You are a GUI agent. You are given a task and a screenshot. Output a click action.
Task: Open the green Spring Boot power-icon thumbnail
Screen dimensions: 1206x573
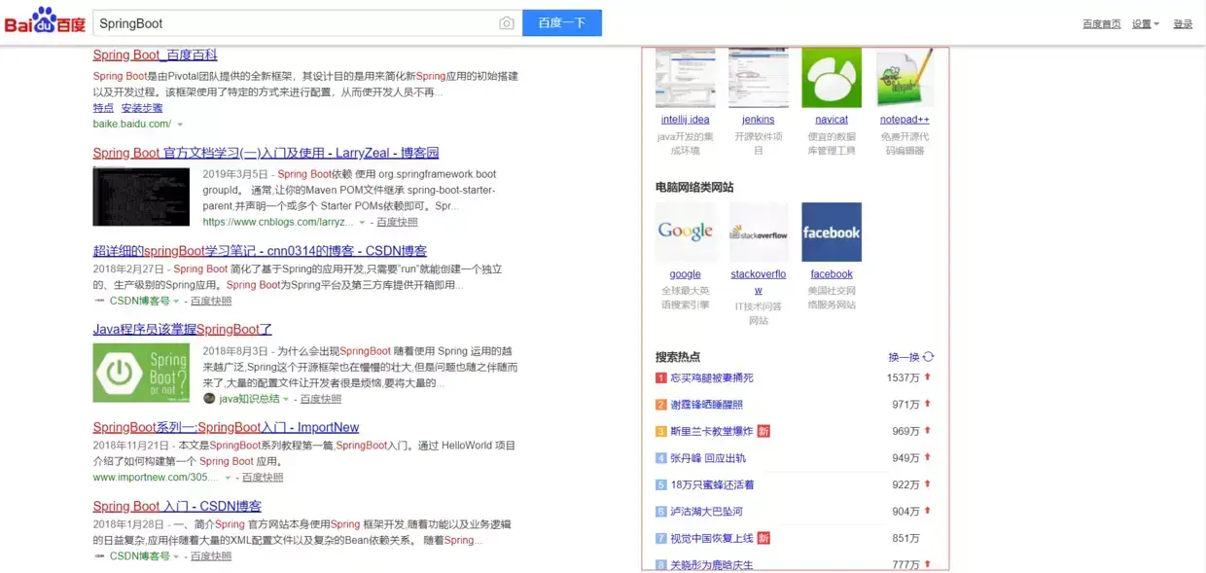pos(141,373)
